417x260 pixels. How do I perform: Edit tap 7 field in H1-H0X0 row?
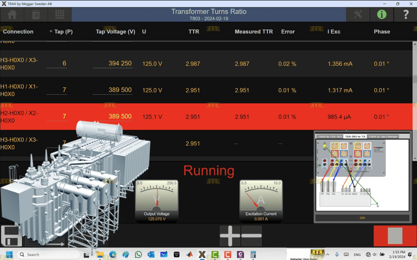point(57,90)
